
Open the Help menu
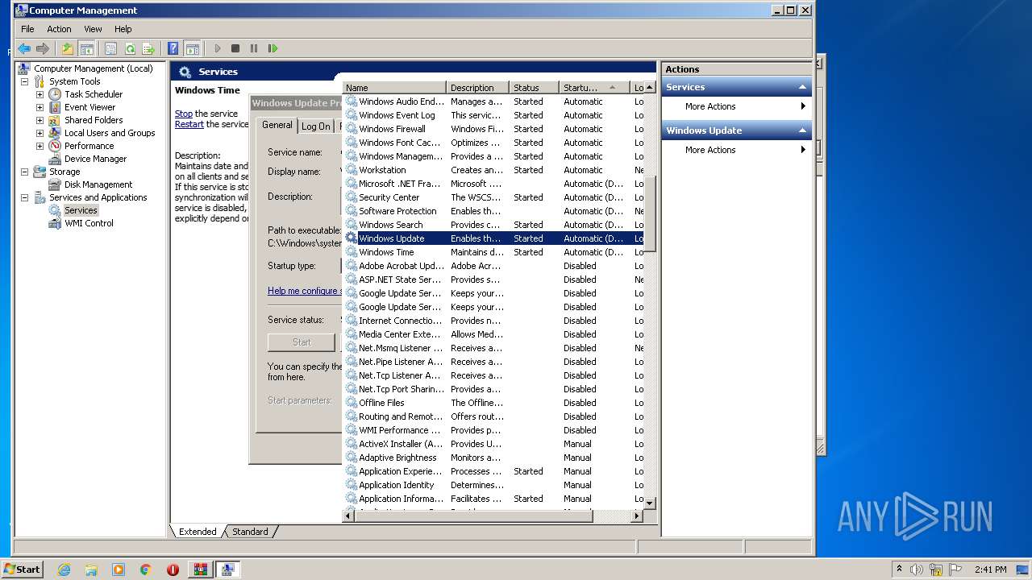coord(123,29)
